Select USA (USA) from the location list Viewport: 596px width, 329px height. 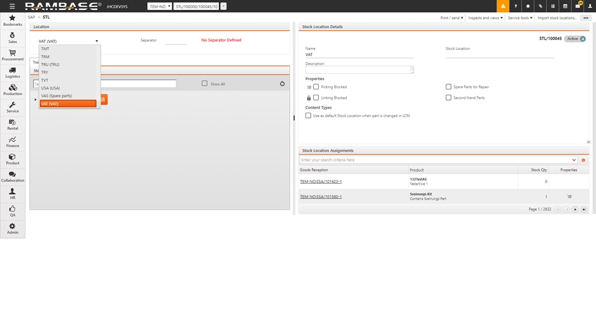(51, 88)
